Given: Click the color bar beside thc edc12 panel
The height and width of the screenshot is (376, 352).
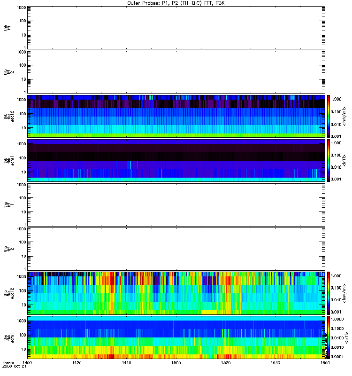Looking at the screenshot, I should (x=329, y=293).
